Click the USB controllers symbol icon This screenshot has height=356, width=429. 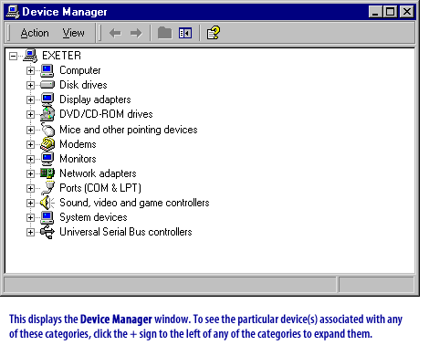[x=47, y=233]
